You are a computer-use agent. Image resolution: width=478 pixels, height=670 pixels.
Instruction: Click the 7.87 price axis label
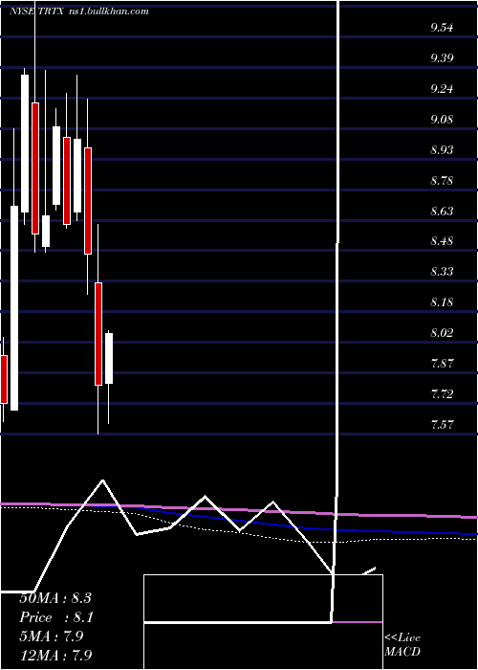pyautogui.click(x=442, y=364)
